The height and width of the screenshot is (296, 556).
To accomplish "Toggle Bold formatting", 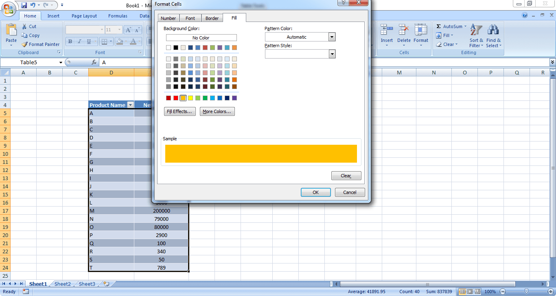I will (x=70, y=41).
